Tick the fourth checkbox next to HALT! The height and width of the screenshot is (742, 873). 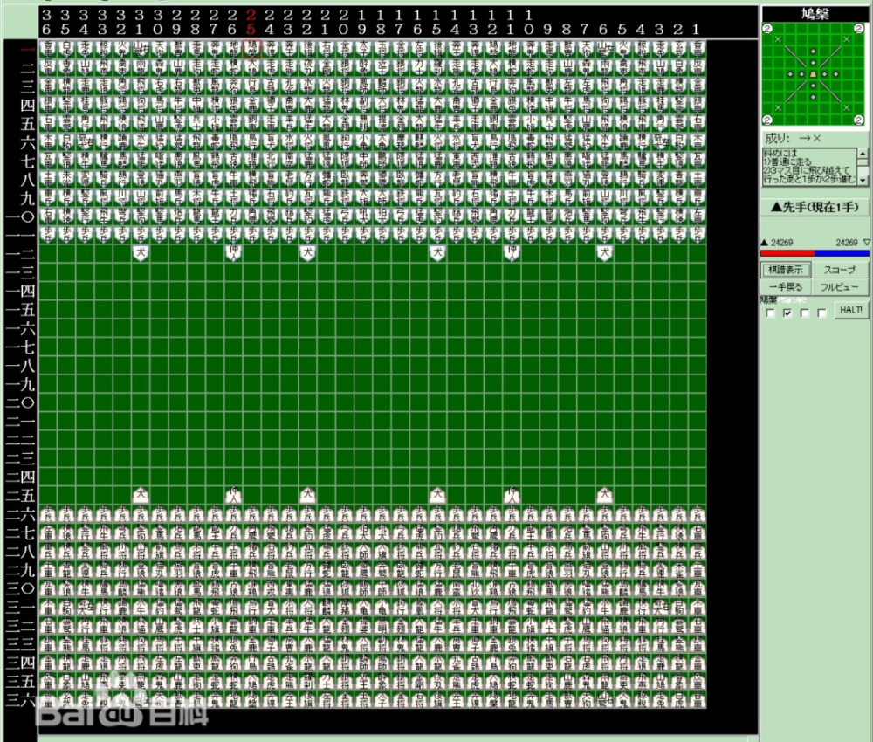pyautogui.click(x=821, y=313)
